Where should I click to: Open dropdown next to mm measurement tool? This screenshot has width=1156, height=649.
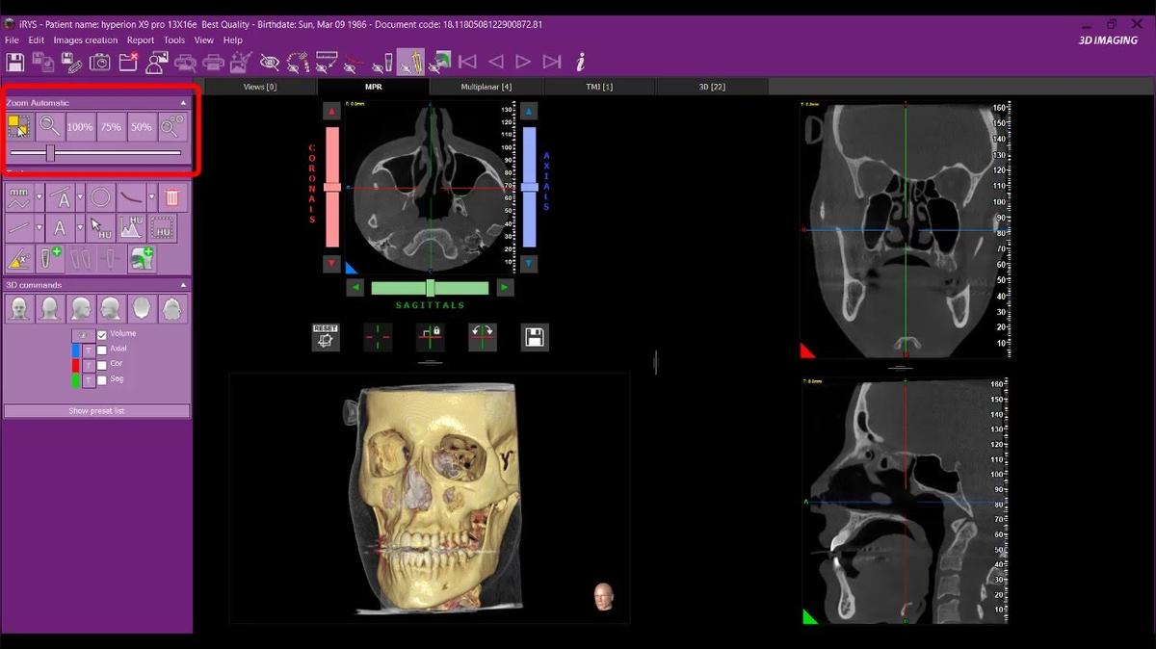[39, 198]
